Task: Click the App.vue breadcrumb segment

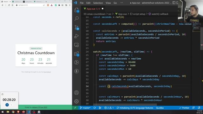Action: pyautogui.click(x=121, y=14)
